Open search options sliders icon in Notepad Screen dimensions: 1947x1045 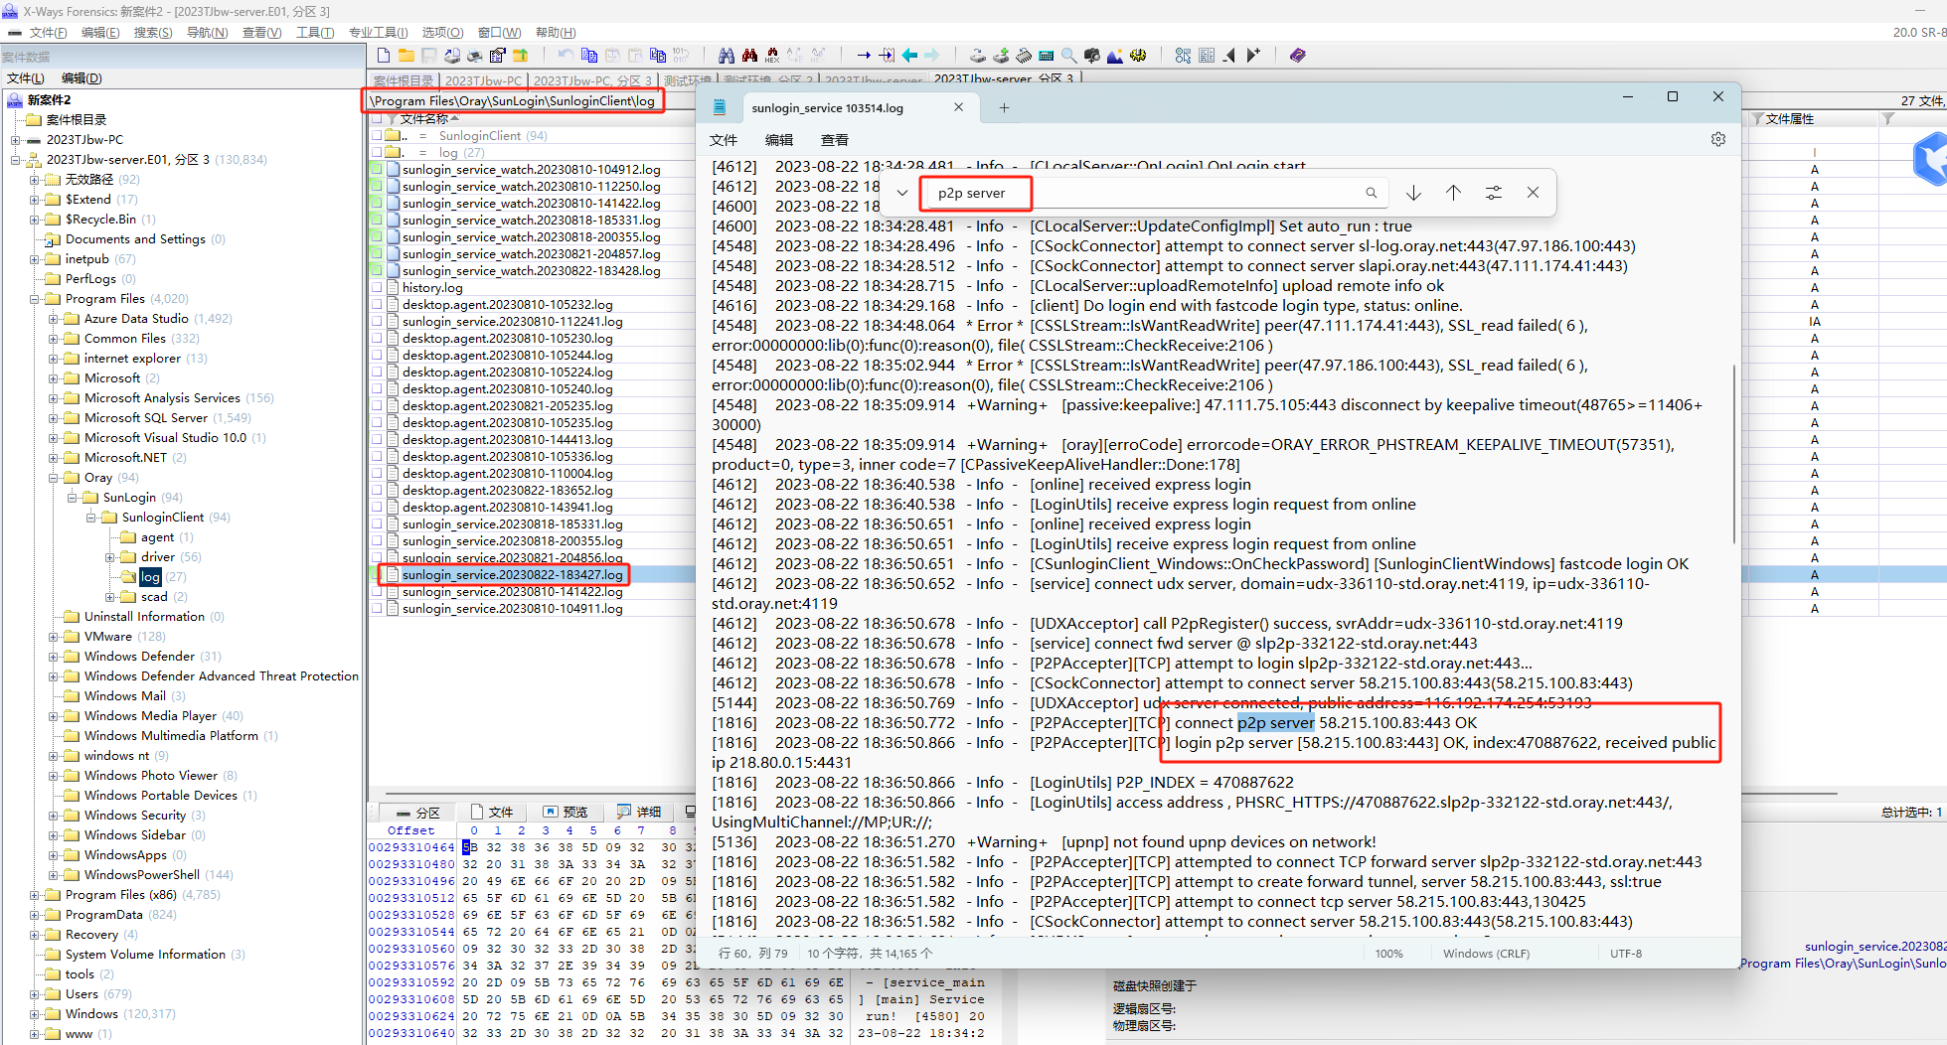1494,193
